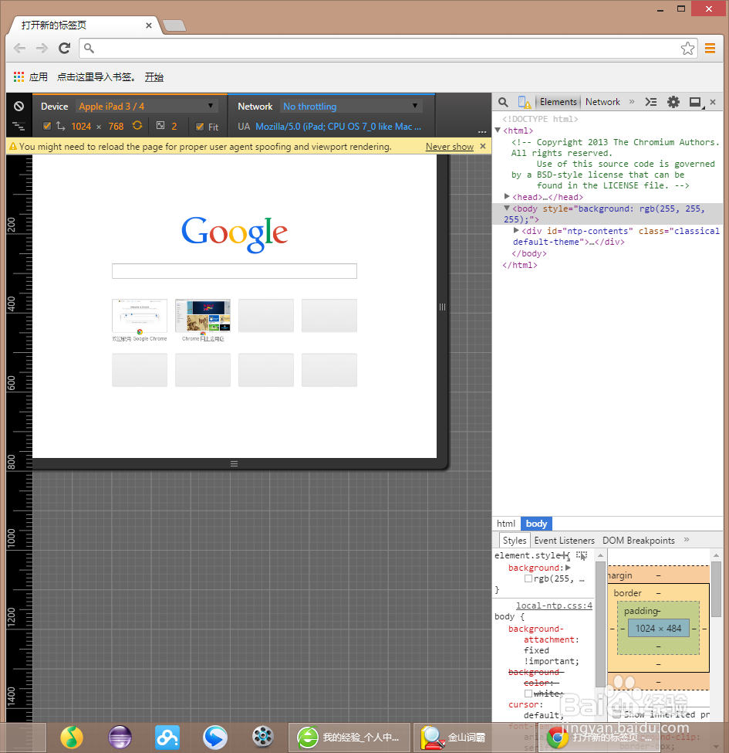Select body in the breadcrumb bar
Screen dimensions: 729x753
pyautogui.click(x=536, y=524)
